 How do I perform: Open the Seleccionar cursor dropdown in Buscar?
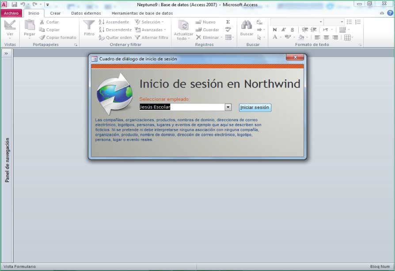(261, 37)
